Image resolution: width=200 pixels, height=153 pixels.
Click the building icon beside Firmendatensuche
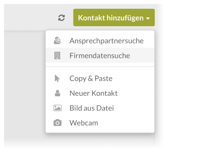click(x=57, y=55)
